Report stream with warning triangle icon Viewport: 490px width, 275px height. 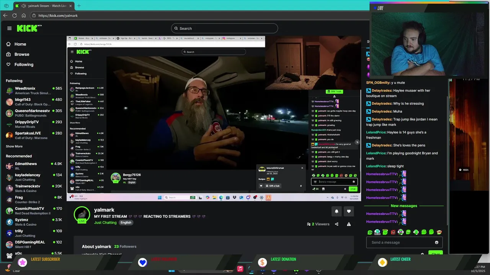349,224
